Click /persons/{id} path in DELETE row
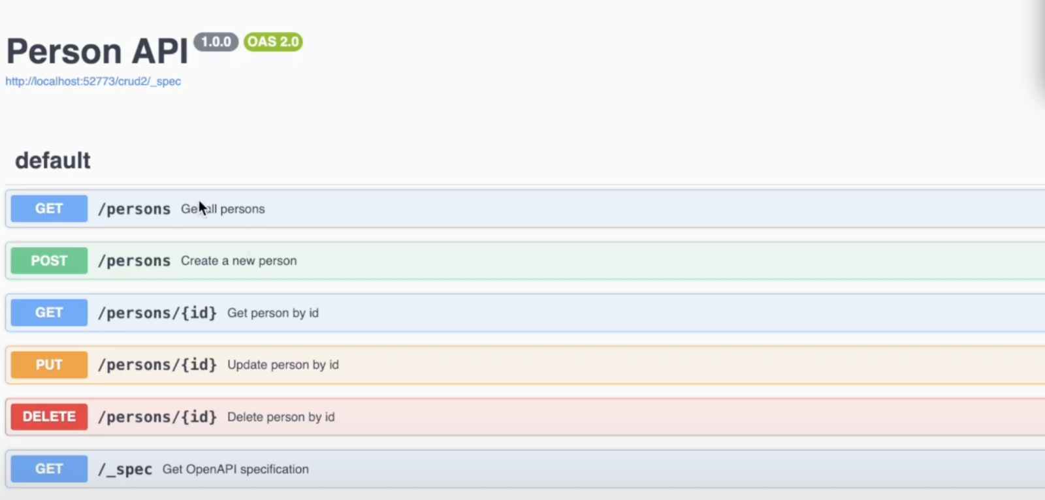This screenshot has height=500, width=1045. [157, 416]
